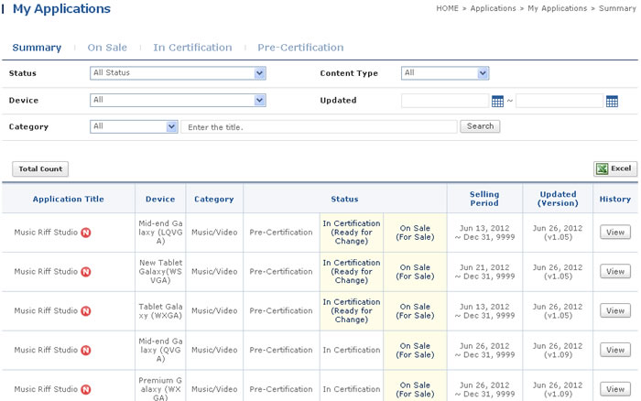Open the Pre-Certification tab

(300, 48)
